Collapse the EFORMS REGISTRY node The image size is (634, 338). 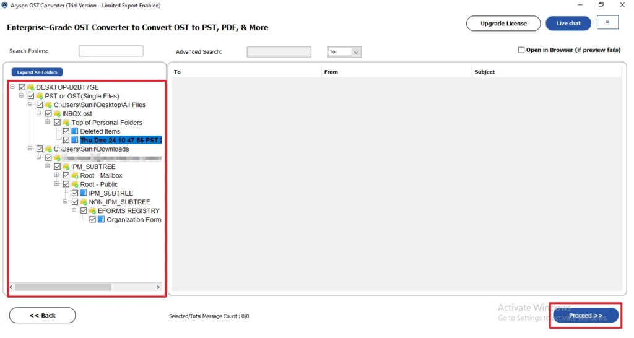[x=74, y=210]
